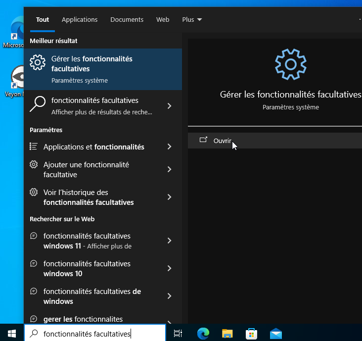
Task: Click the 'Meilleur résultat' heading
Action: (53, 41)
